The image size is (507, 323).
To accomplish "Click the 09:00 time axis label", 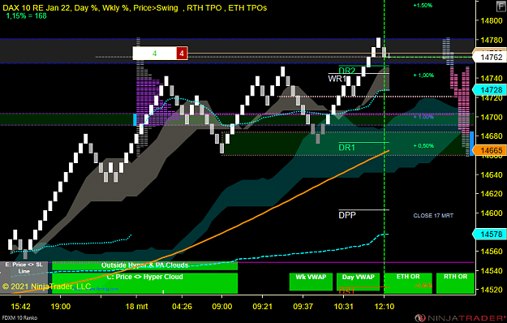I will (221, 306).
